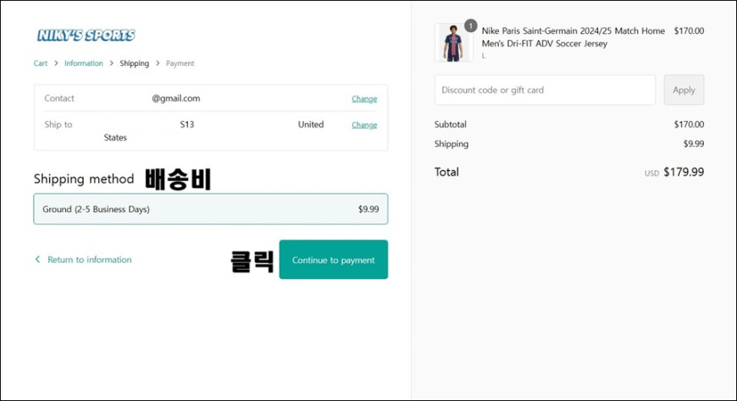Screen dimensions: 737x401
Task: Click the Shipping $9.99 summary value
Action: pos(693,144)
